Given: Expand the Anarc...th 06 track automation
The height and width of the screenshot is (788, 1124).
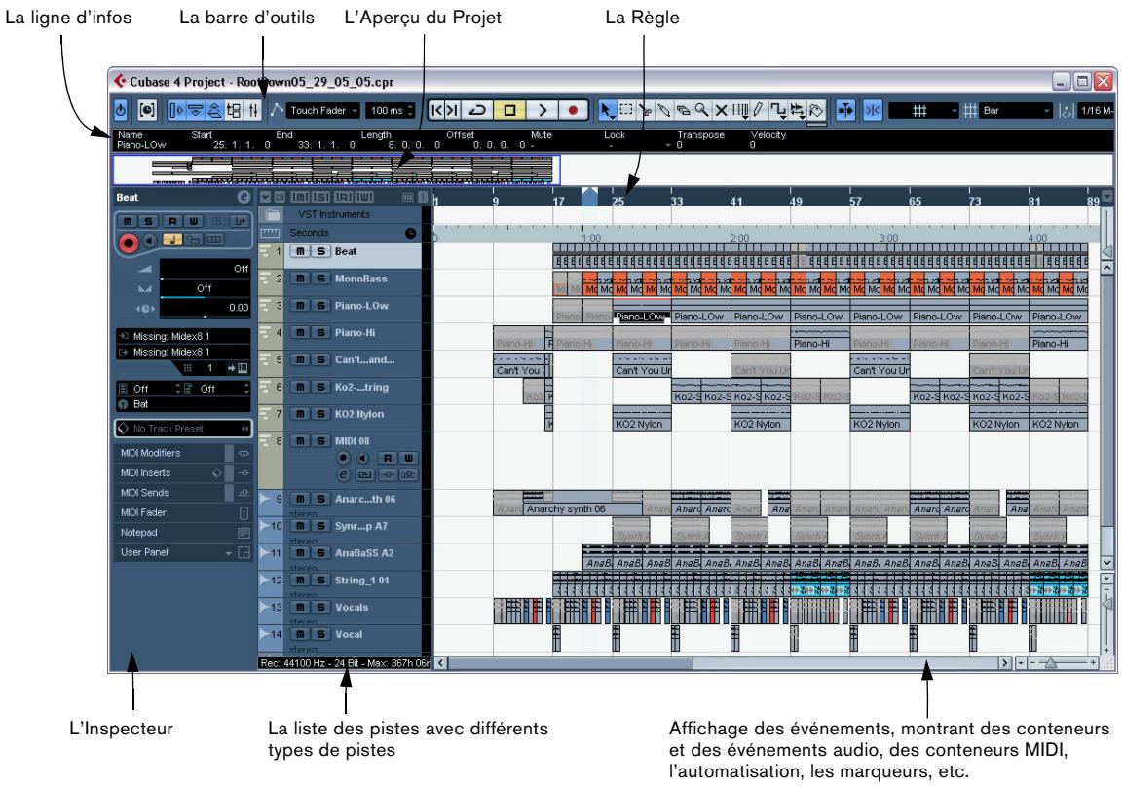Looking at the screenshot, I should (265, 499).
